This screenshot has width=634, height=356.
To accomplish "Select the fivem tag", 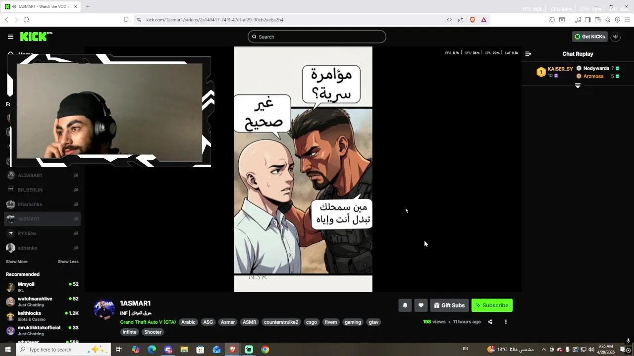I will [x=331, y=322].
